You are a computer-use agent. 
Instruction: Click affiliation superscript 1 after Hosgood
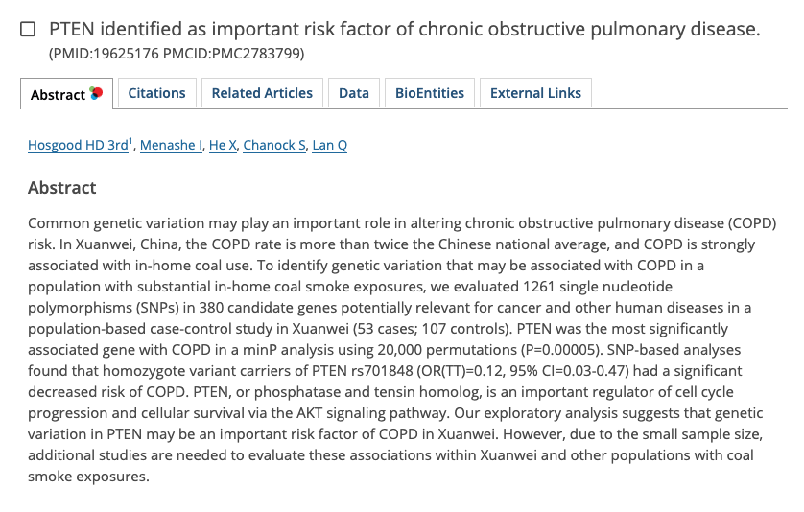tap(130, 141)
